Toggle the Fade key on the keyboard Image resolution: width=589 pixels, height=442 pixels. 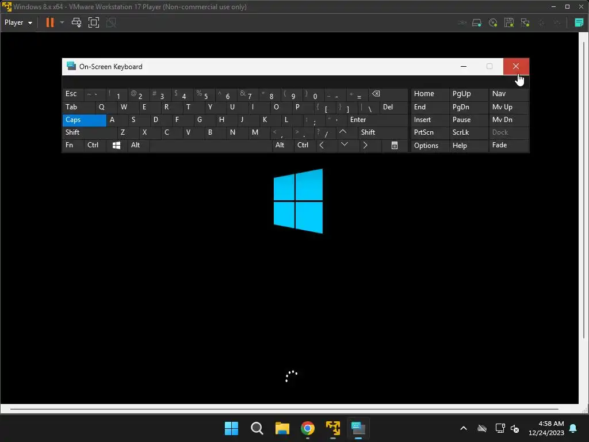tap(508, 146)
